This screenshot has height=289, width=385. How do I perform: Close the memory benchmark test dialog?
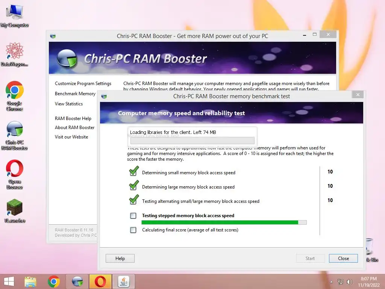(x=358, y=94)
